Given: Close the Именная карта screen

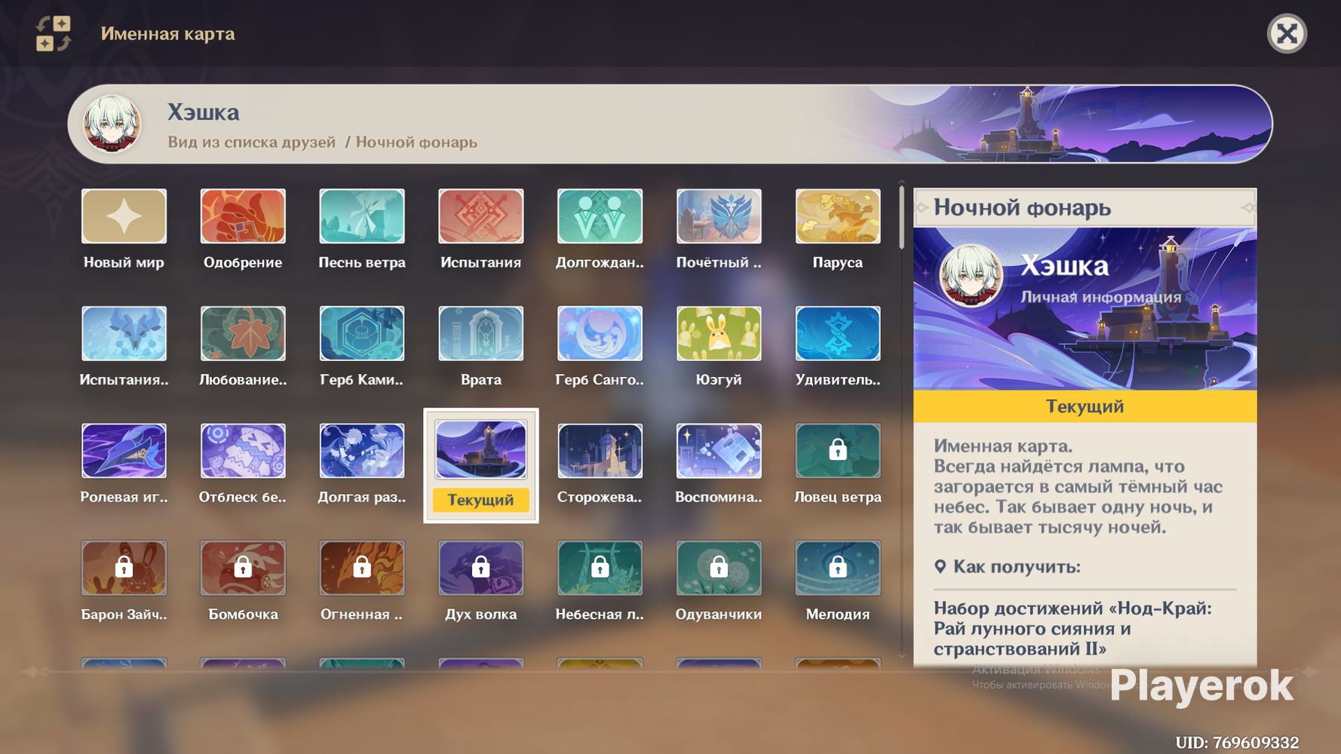Looking at the screenshot, I should (1287, 34).
